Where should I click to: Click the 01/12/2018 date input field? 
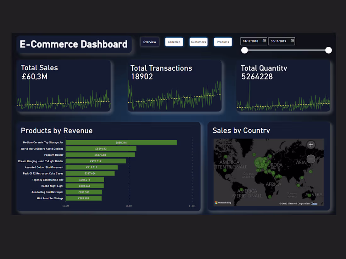[x=250, y=41]
